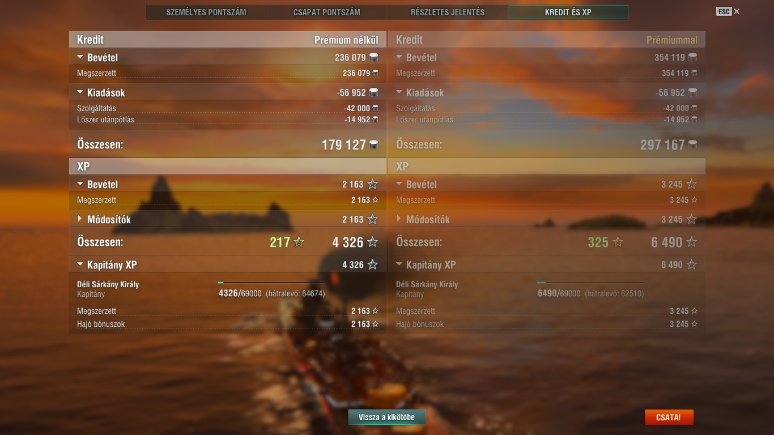Image resolution: width=774 pixels, height=435 pixels.
Task: Click the Déli Sárkány Király captain XP progress bar
Action: coord(271,282)
